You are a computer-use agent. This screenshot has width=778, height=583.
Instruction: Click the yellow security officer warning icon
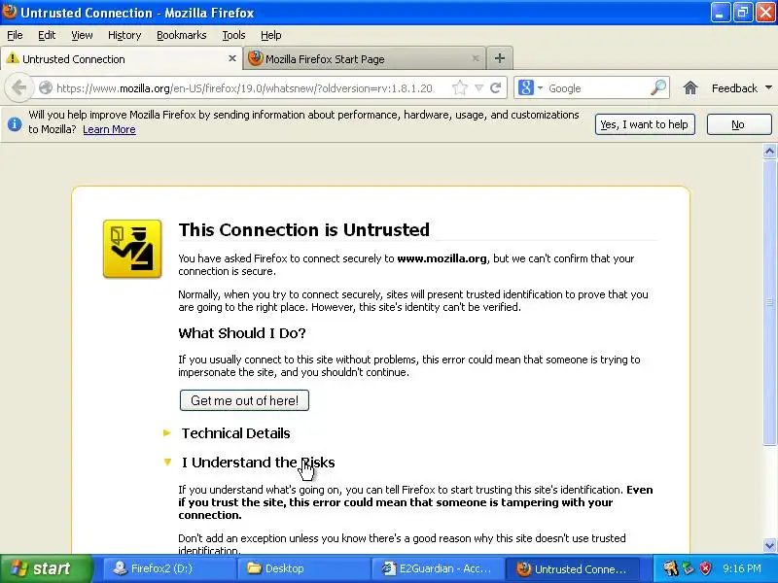pyautogui.click(x=132, y=249)
